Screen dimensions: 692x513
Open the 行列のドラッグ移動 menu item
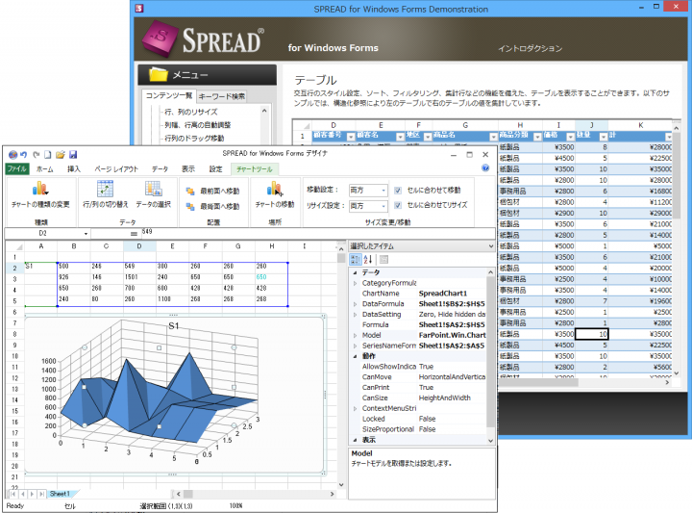[194, 139]
